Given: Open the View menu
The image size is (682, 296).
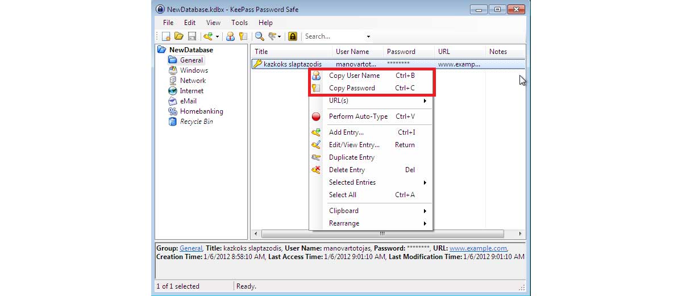Looking at the screenshot, I should (213, 23).
